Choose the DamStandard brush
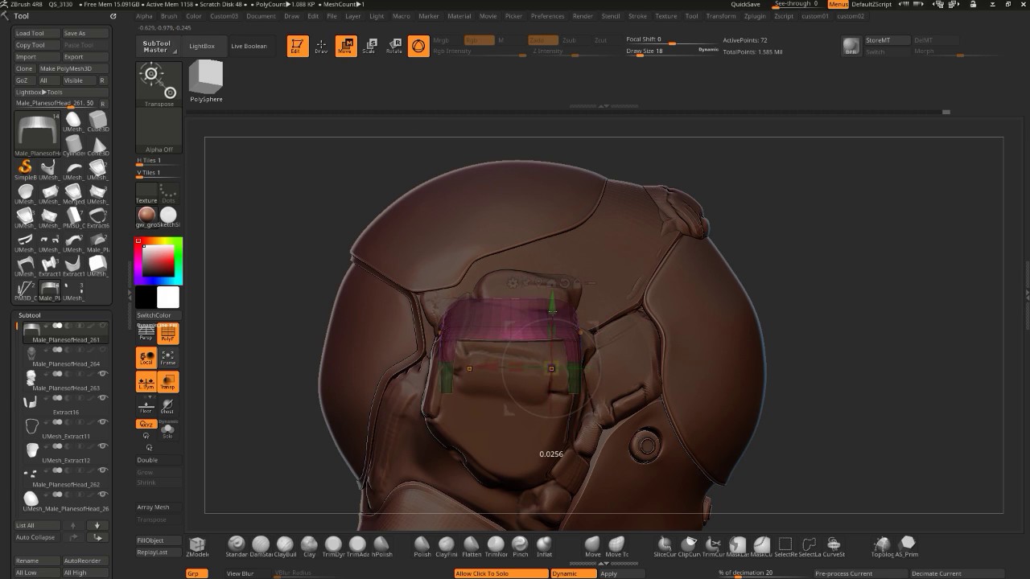The width and height of the screenshot is (1030, 579). [261, 546]
